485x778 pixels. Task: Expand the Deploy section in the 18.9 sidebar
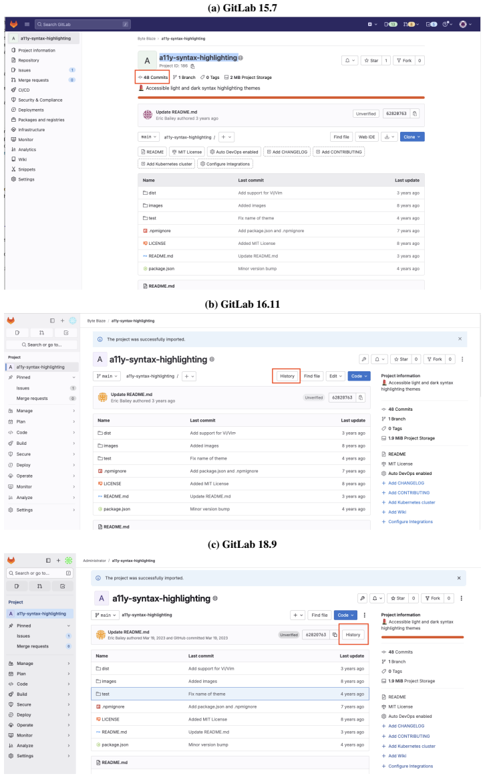pyautogui.click(x=39, y=716)
